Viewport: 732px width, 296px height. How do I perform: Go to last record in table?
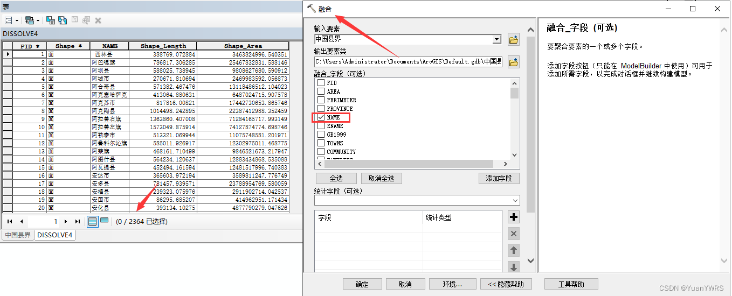78,221
